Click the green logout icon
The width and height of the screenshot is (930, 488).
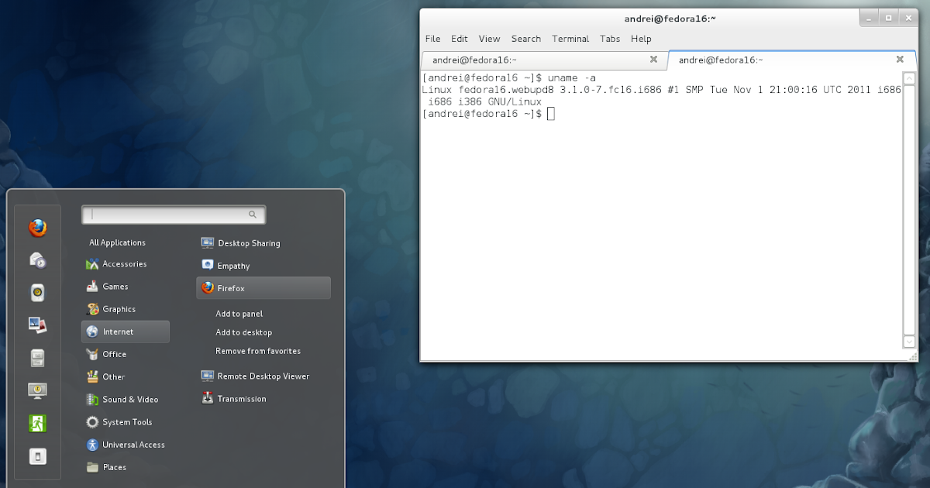click(37, 423)
